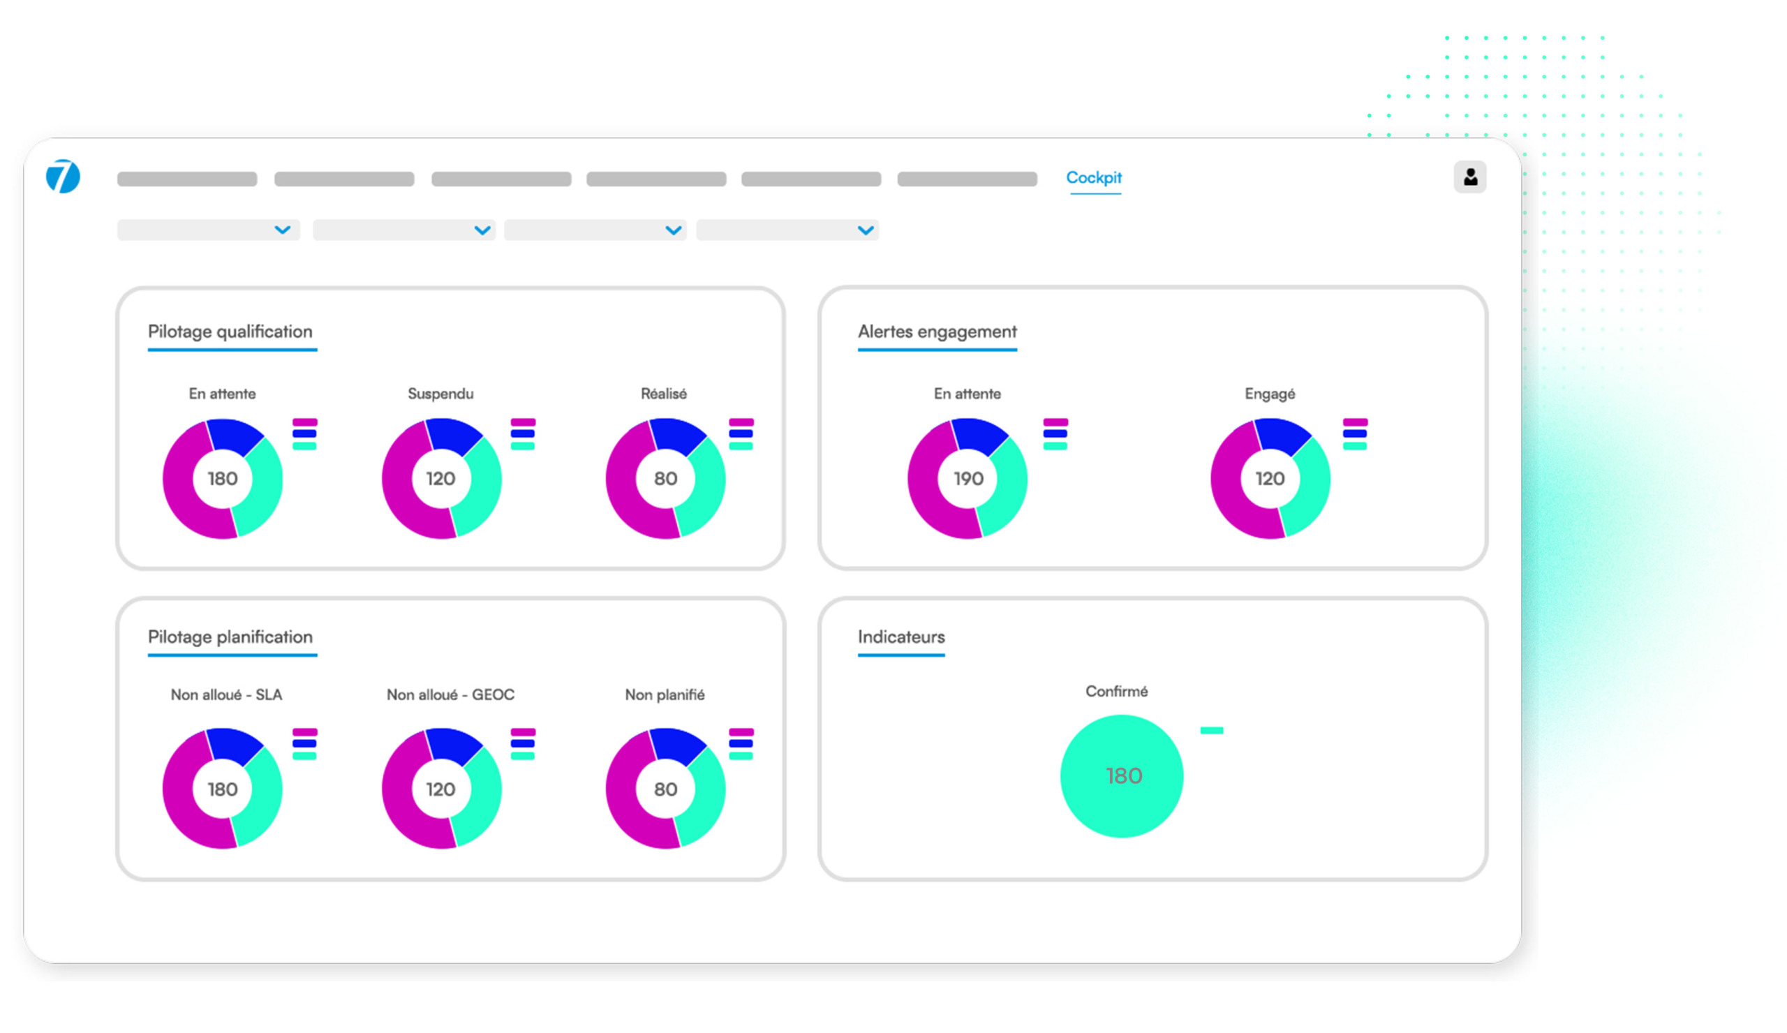Click the Réalisé chart label
1787x1033 pixels.
click(x=664, y=394)
